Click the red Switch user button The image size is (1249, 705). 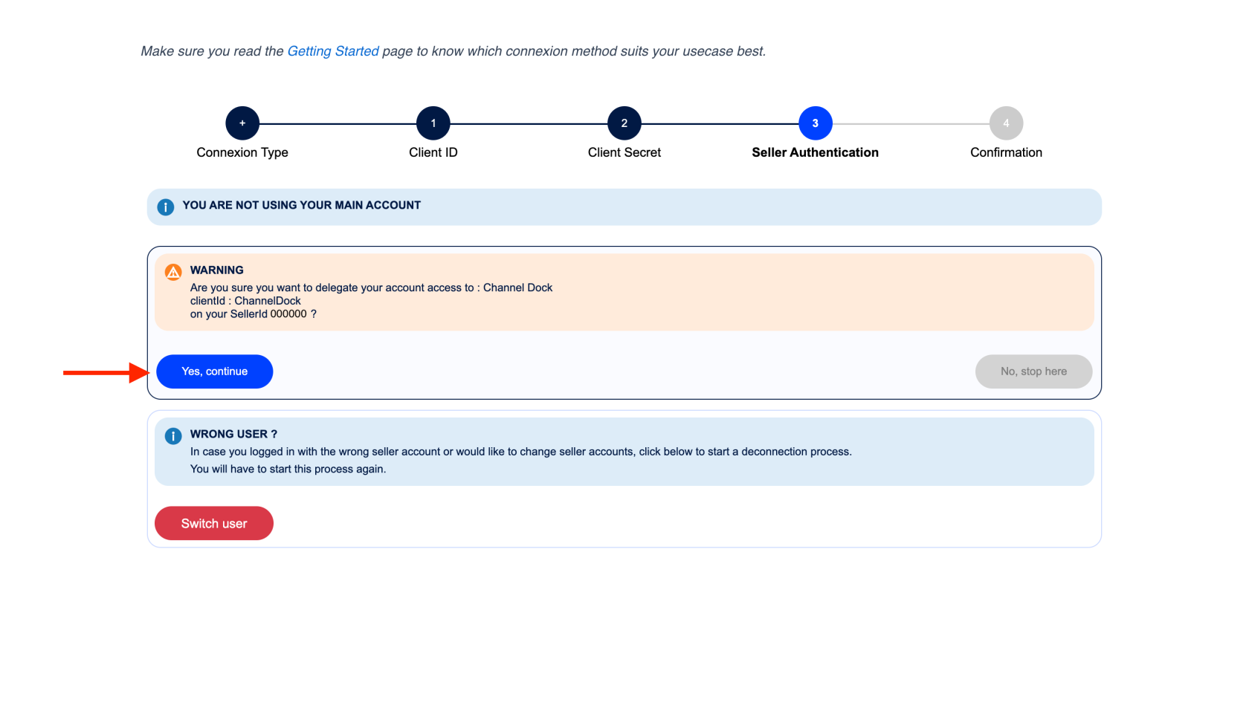(214, 524)
